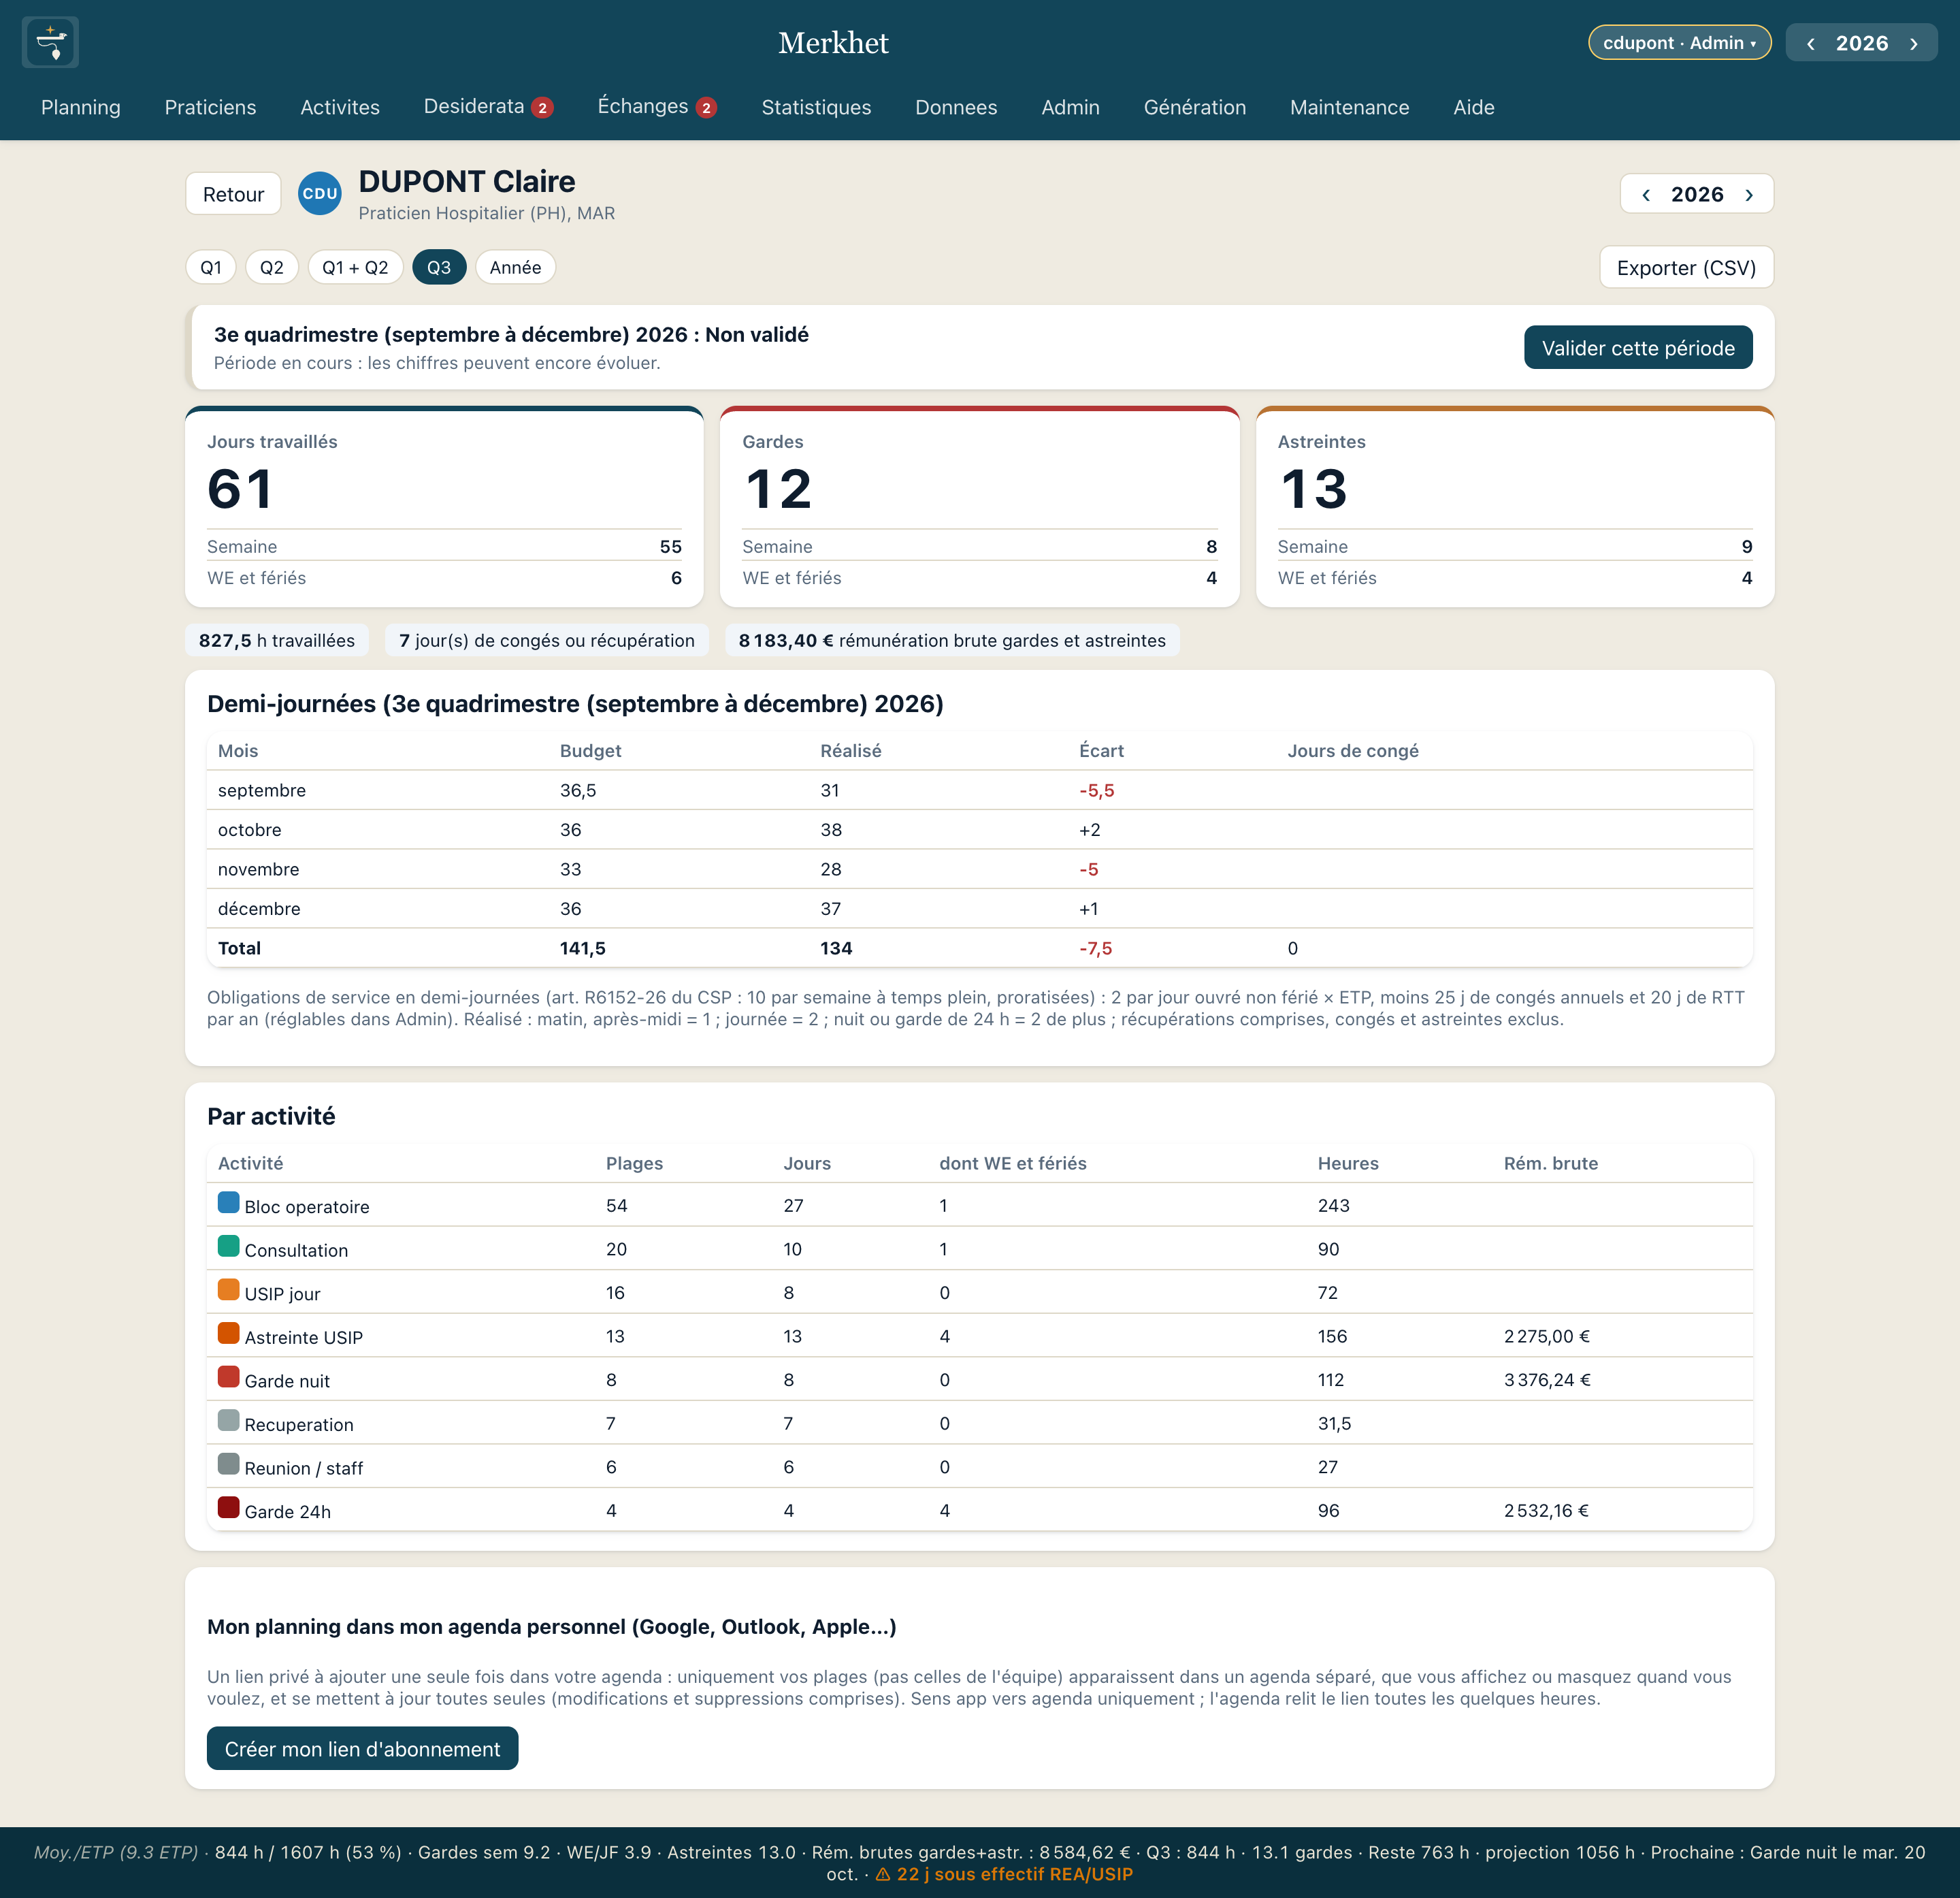Open the Génération menu
The width and height of the screenshot is (1960, 1898).
[x=1195, y=107]
